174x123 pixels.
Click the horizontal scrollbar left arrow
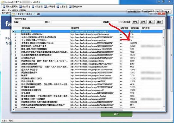coord(14,109)
